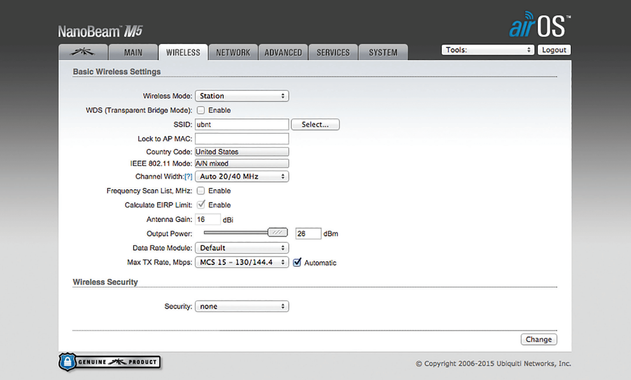Click the NanoBeam M5 logo
631x380 pixels.
tap(101, 31)
